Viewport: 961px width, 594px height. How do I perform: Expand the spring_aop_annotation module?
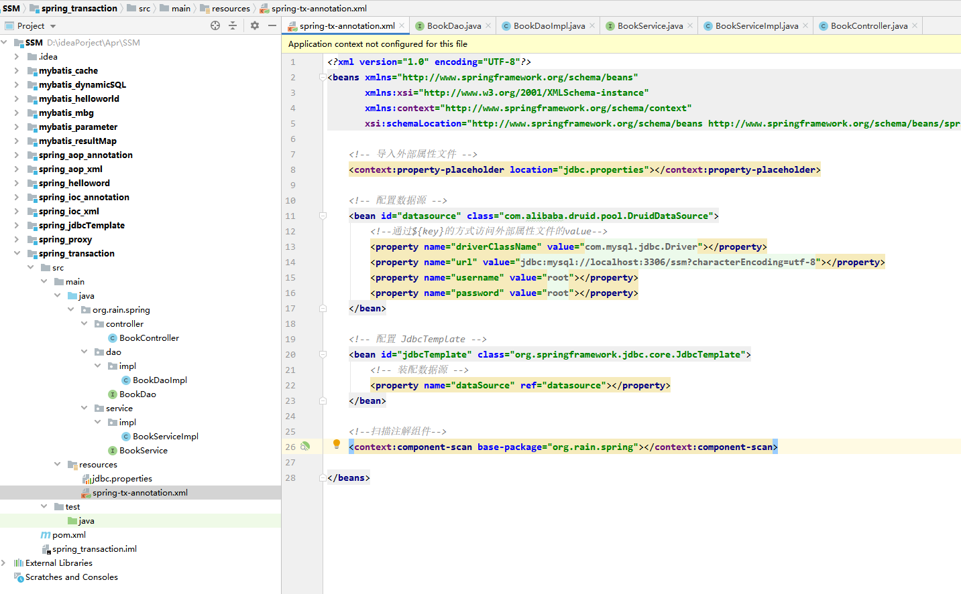pos(17,155)
